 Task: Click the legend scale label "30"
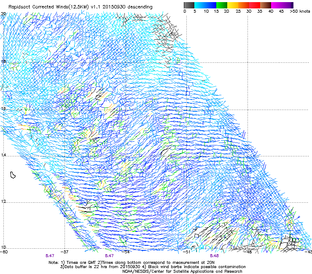(249, 11)
